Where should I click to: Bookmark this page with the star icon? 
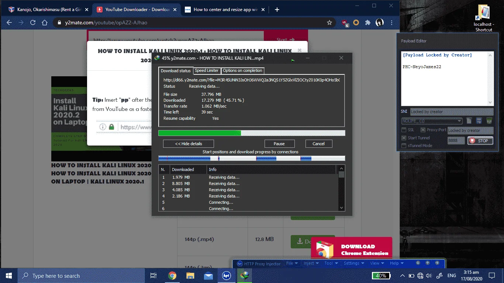(329, 22)
